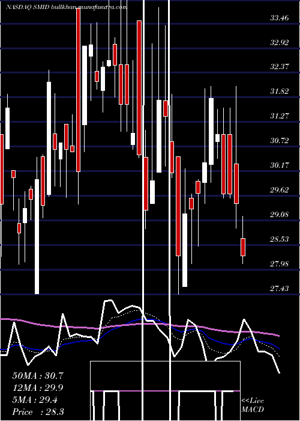Image resolution: width=300 pixels, height=421 pixels.
Task: Click the <<Live MACD label
Action: point(253,405)
